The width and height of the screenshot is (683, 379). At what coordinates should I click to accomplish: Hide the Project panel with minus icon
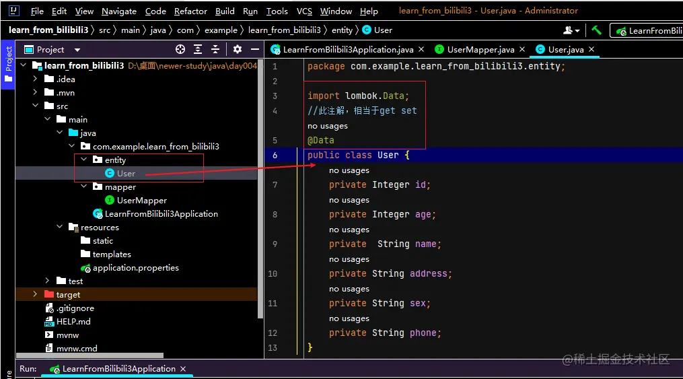[x=255, y=49]
